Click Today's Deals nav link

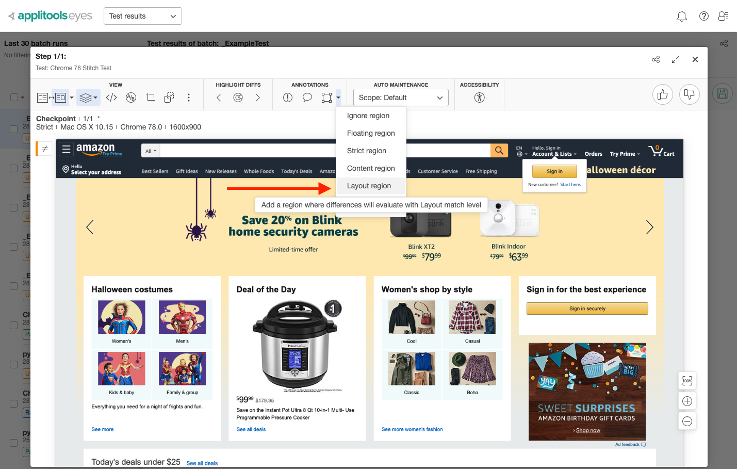coord(297,171)
